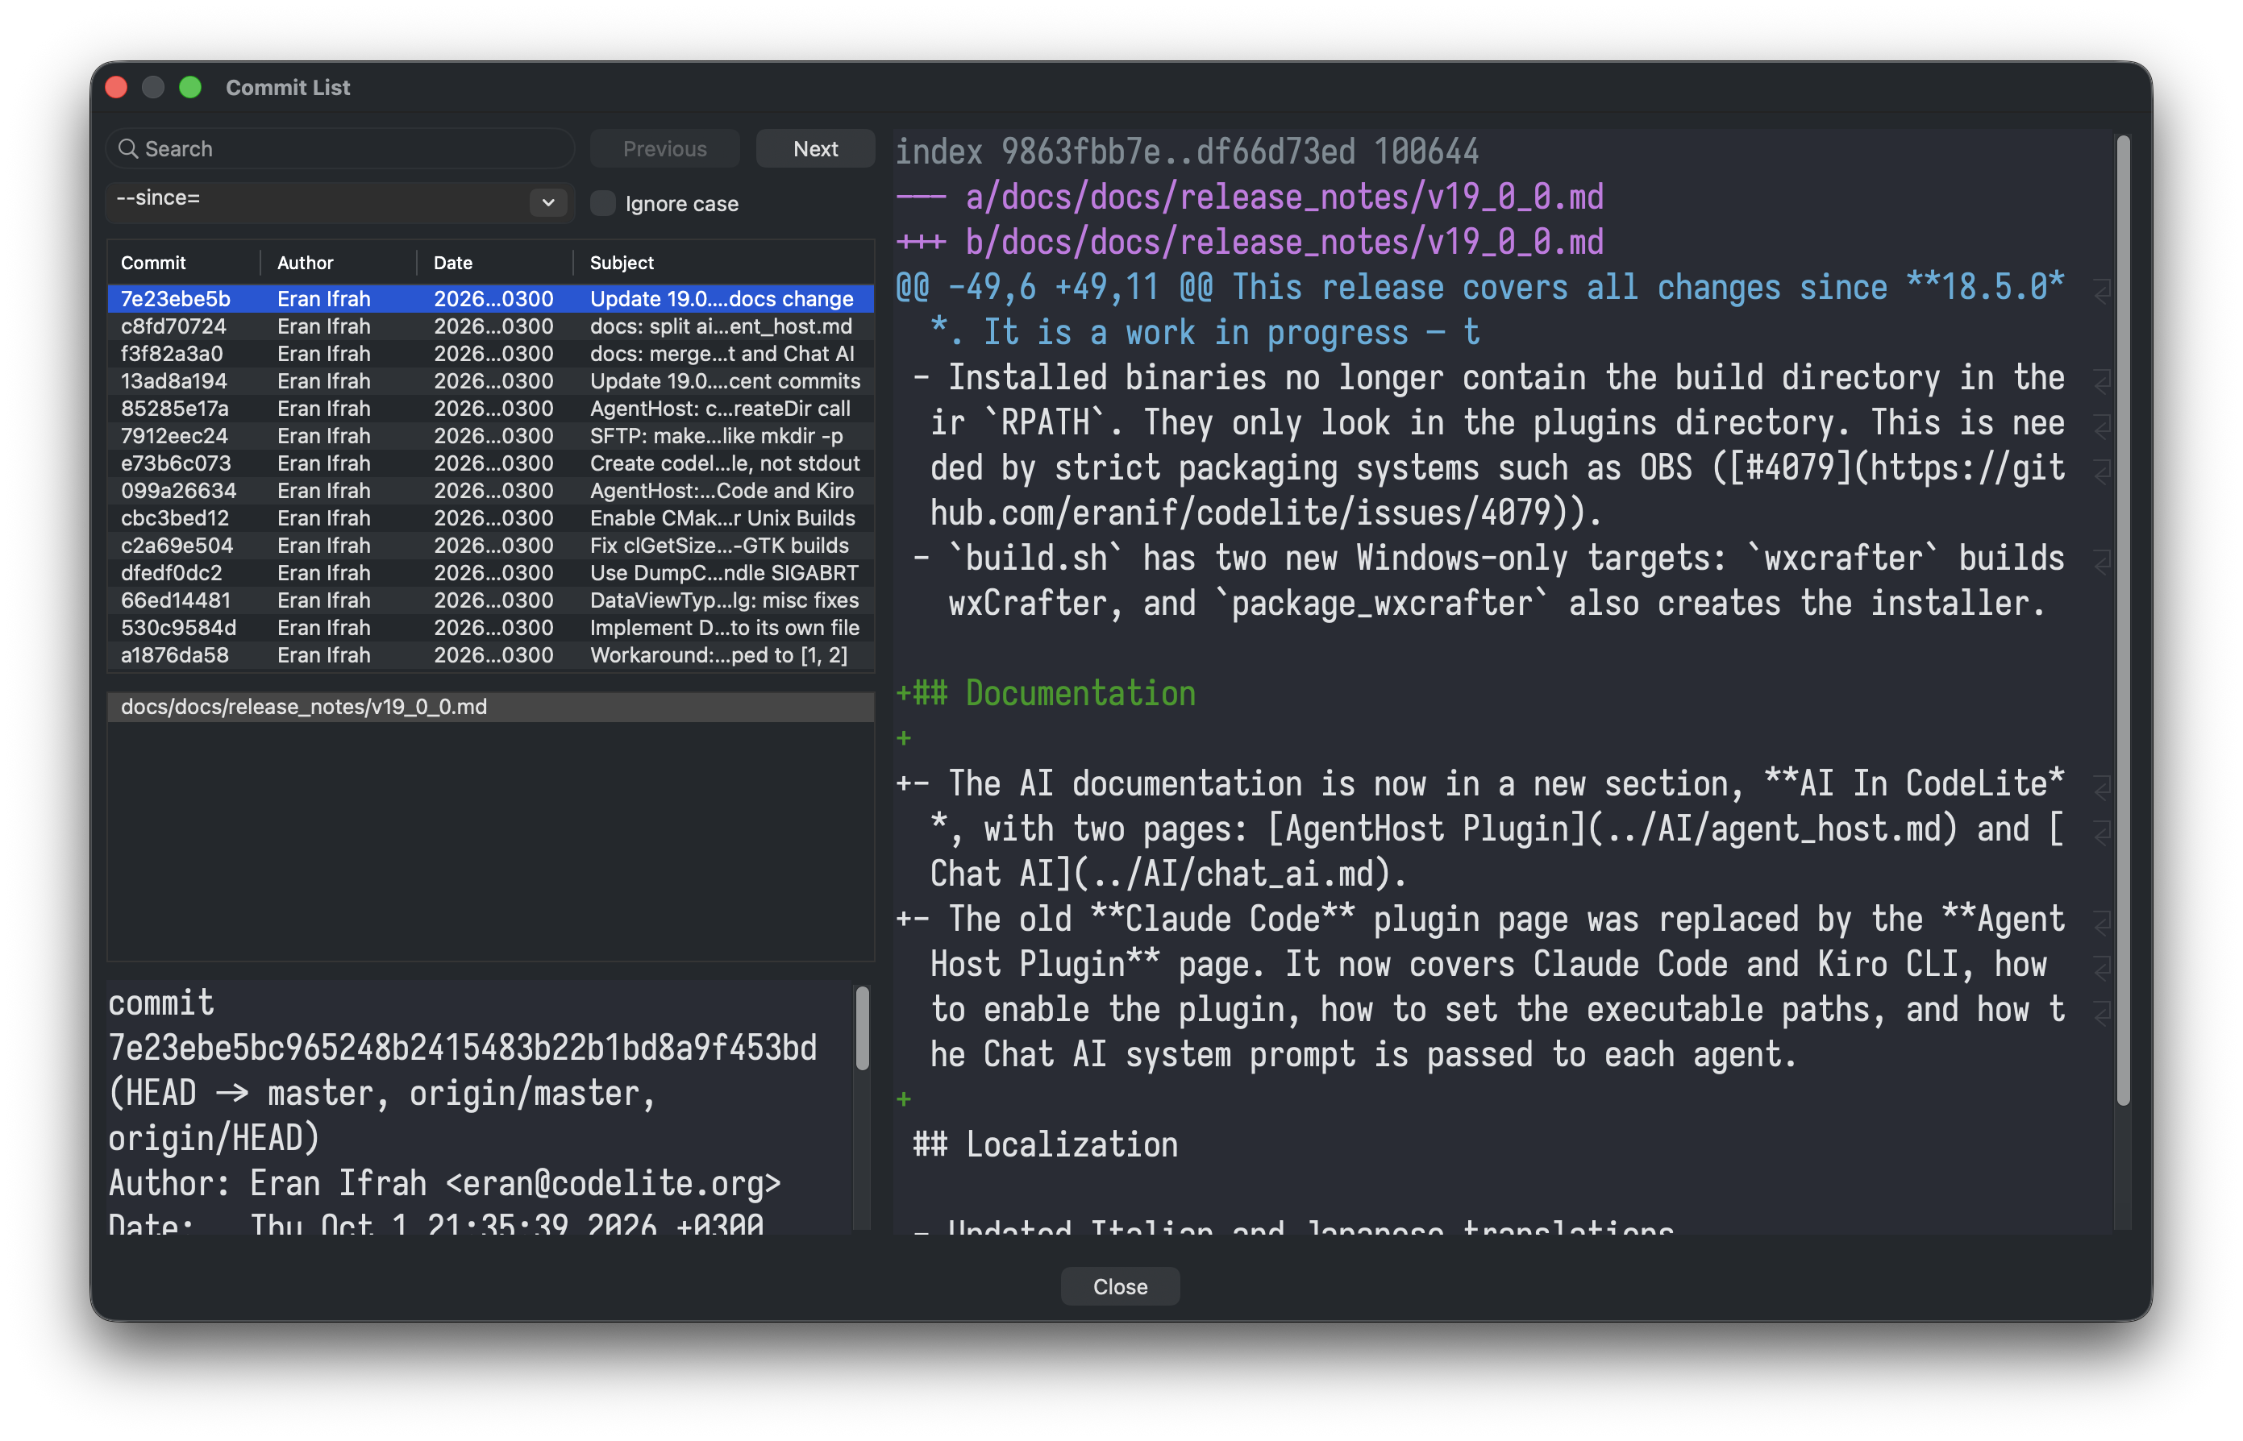2243x1441 pixels.
Task: Select commit 66ed14481 row
Action: [490, 600]
